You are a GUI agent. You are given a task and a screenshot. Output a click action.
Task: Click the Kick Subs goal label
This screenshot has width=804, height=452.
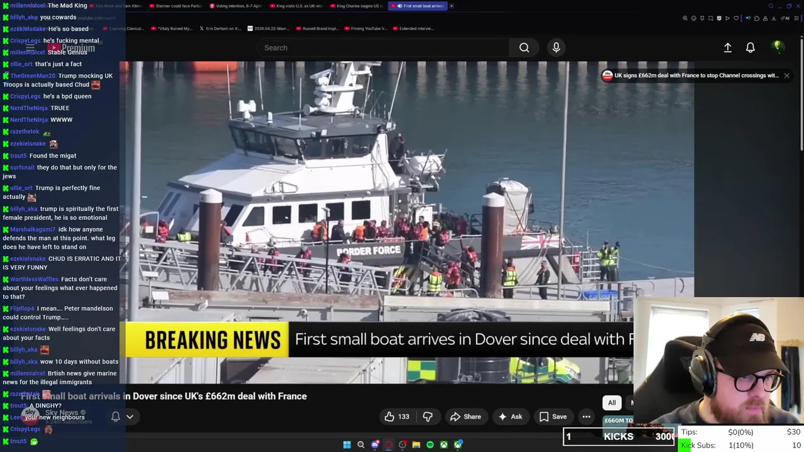(x=698, y=445)
